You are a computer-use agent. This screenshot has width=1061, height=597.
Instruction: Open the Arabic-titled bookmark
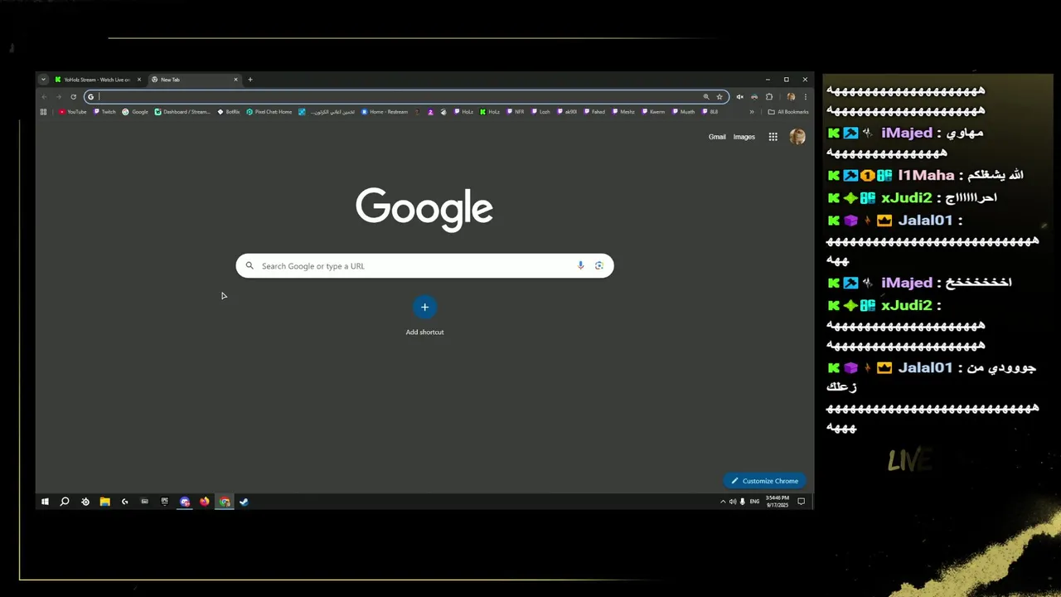[x=327, y=112]
